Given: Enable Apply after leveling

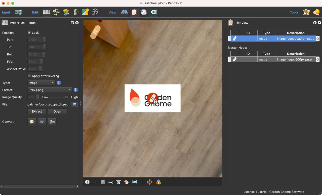Looking at the screenshot, I should (x=29, y=76).
